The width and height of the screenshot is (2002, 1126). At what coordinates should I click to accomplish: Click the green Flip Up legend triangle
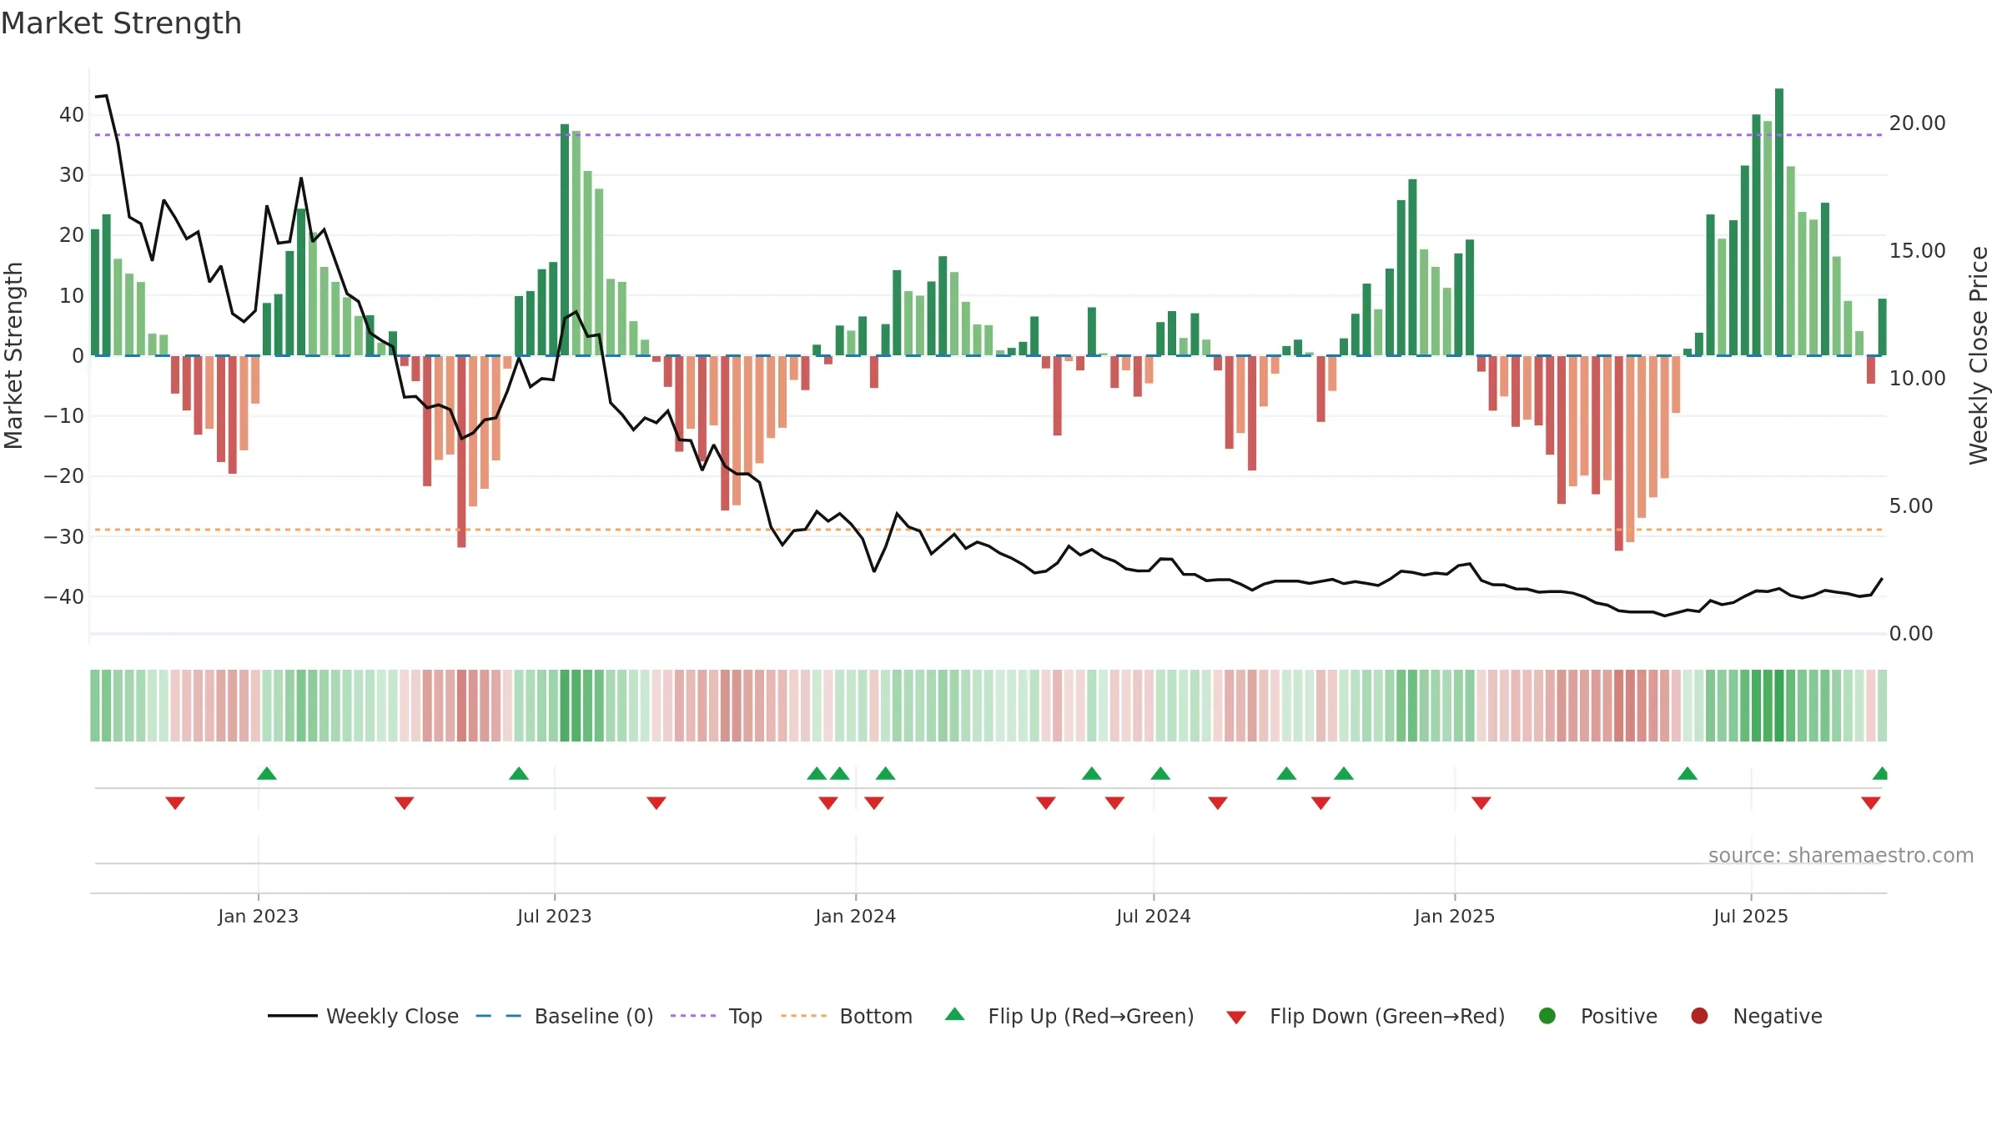(x=955, y=1014)
